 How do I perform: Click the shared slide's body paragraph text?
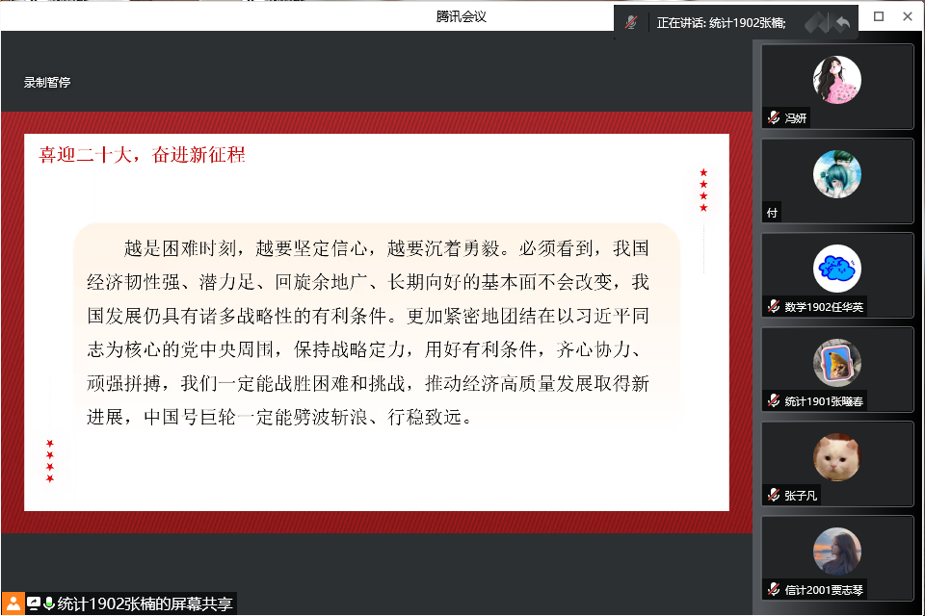368,332
